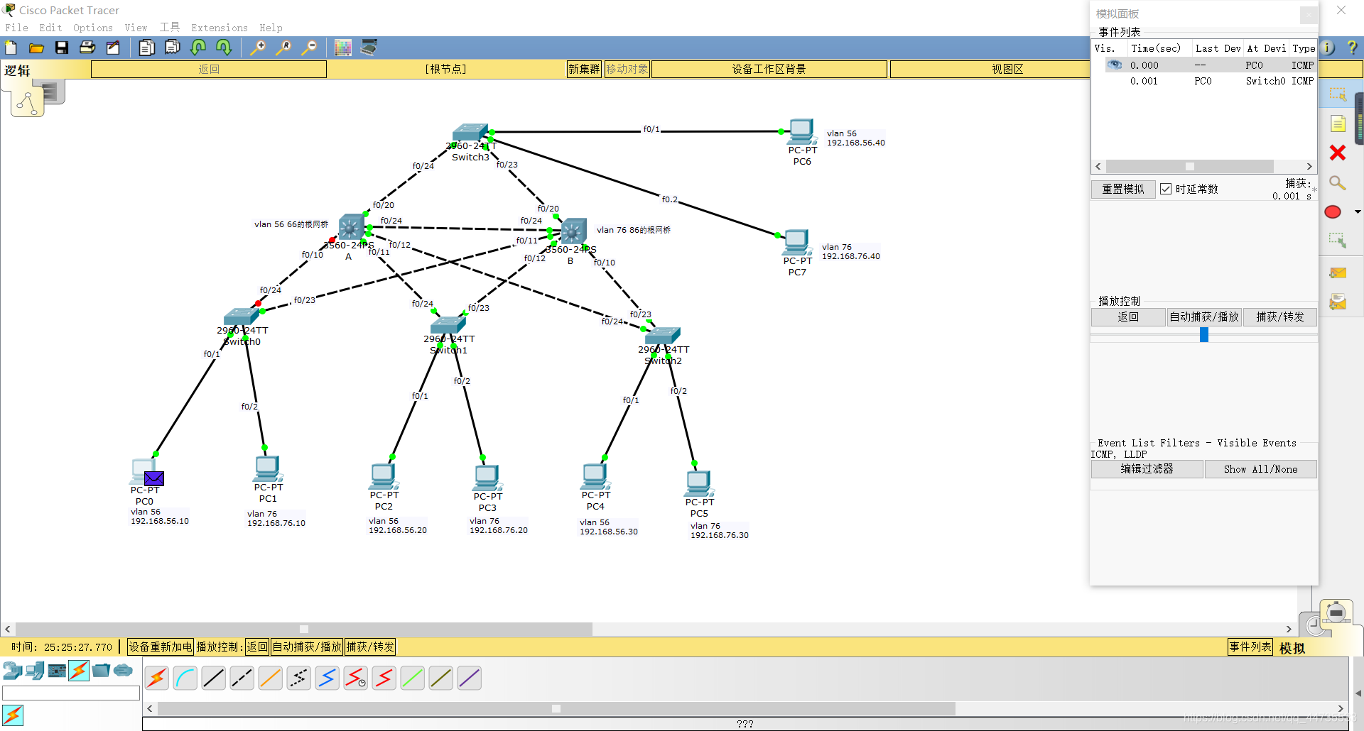Choose the dashed black crossover cable

coord(242,678)
